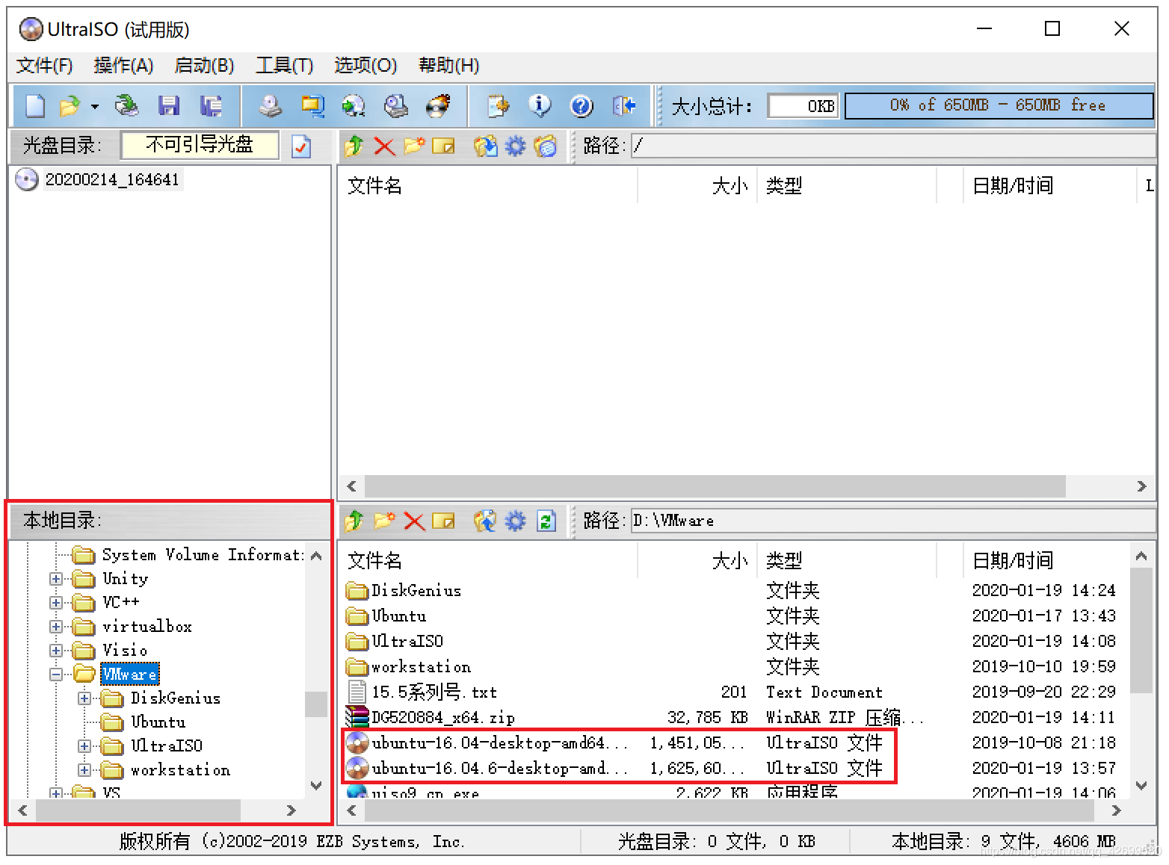1169x865 pixels.
Task: Click the gear Properties icon in local toolbar
Action: click(x=516, y=521)
